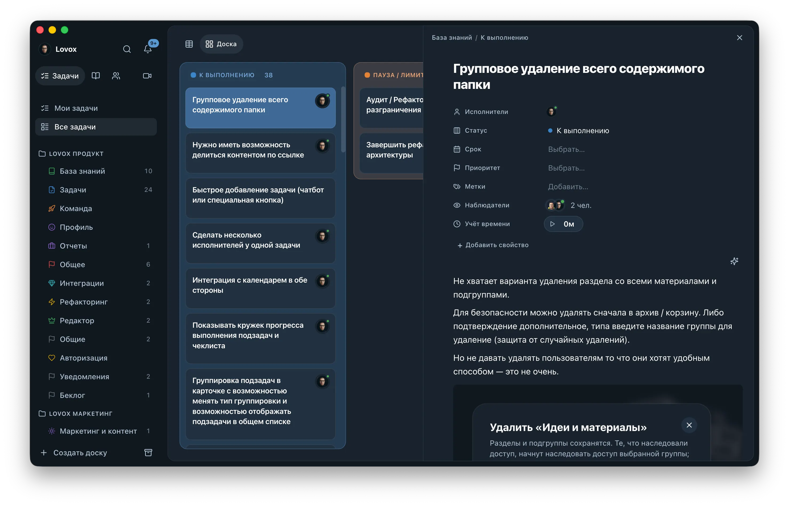Close the task detail panel

point(739,38)
